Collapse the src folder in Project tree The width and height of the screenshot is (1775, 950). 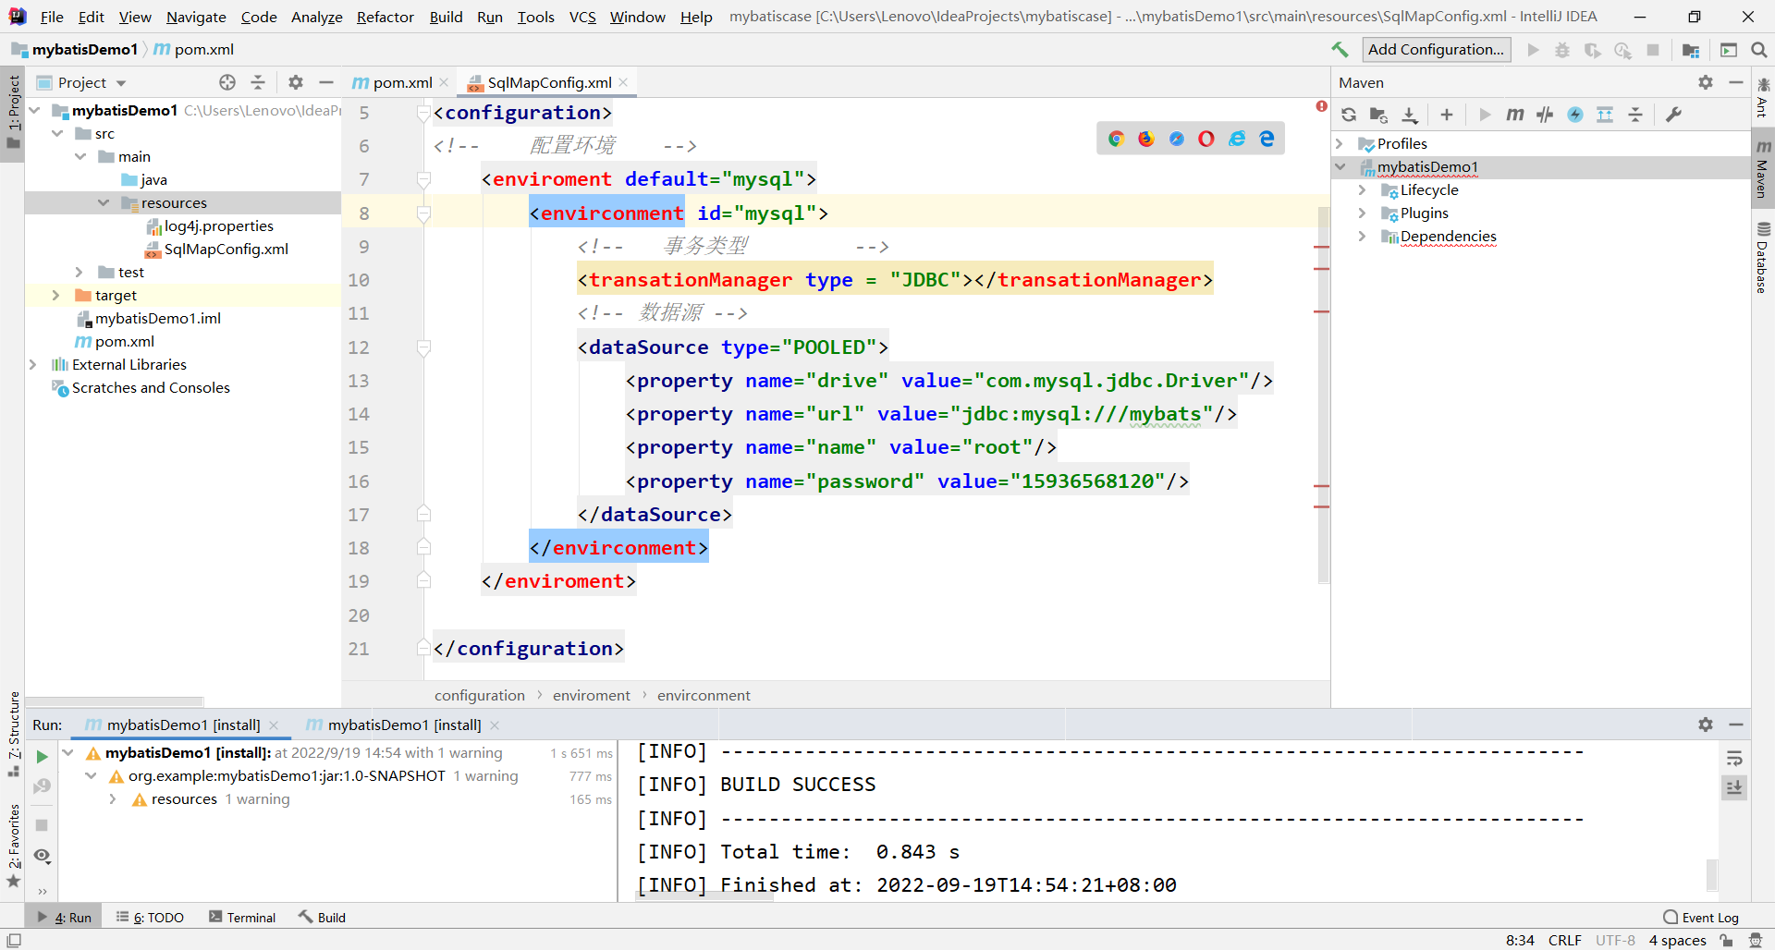click(57, 133)
